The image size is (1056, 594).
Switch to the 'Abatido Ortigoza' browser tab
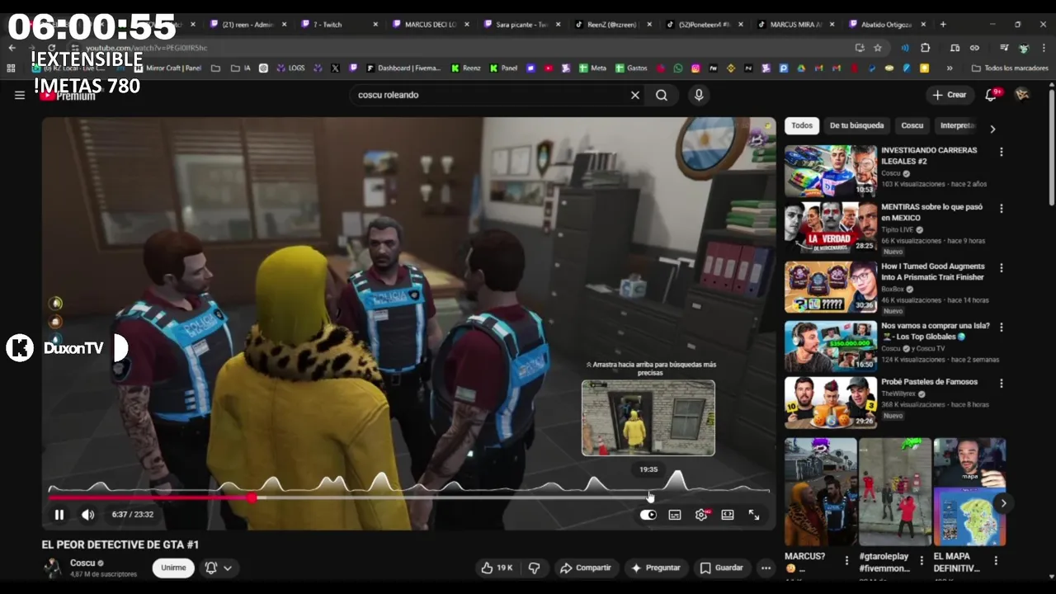tap(886, 25)
